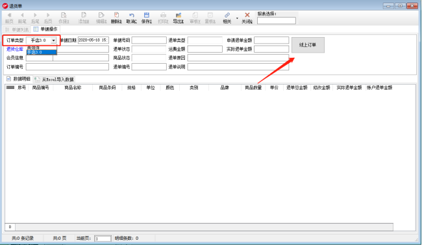
Task: Go to first page with 前页 icon
Action: point(9,18)
